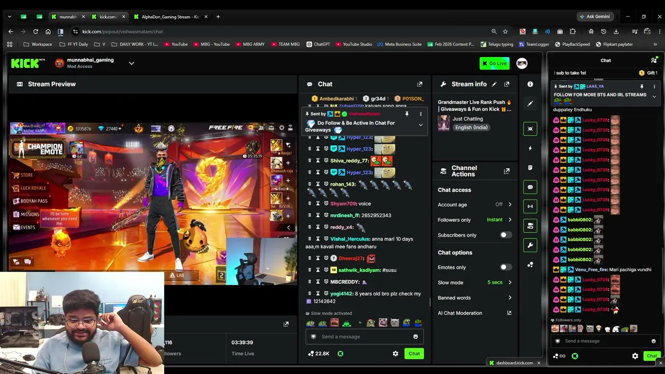
Task: Close the dashboard.kick.com floating label
Action: (539, 363)
